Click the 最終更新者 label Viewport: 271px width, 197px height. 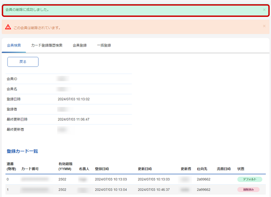tap(15, 129)
